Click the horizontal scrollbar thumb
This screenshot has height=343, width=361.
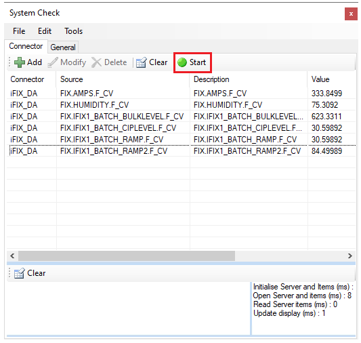(127, 256)
